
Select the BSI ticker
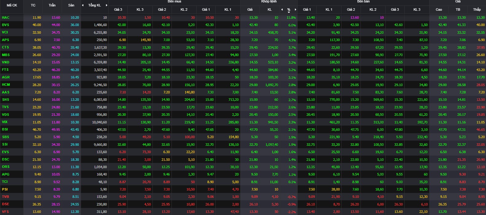[x=5, y=129]
